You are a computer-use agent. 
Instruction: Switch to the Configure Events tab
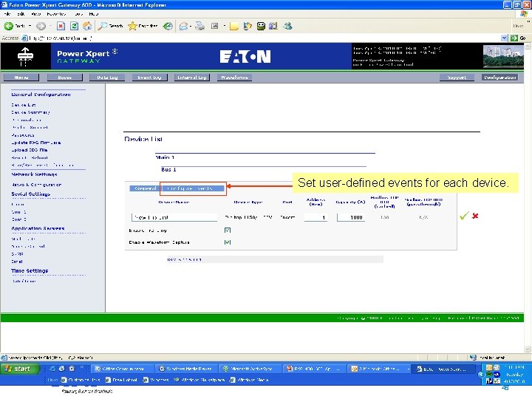coord(192,188)
